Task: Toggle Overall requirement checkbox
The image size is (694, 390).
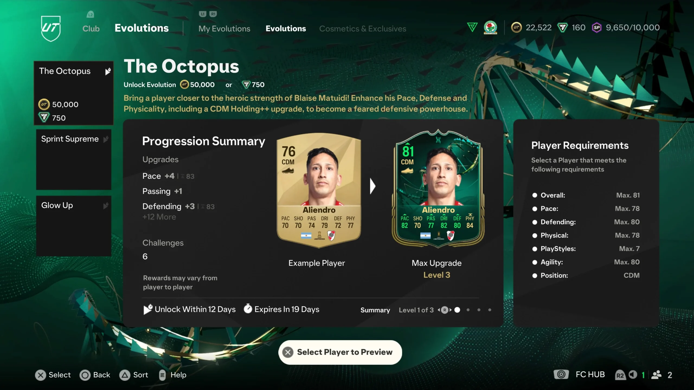Action: coord(534,195)
